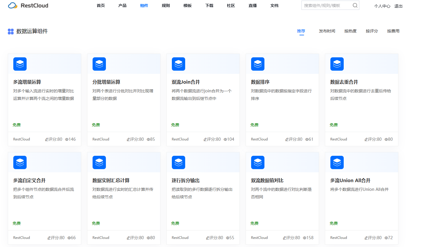Open the 双流数据值对比 component icon
Image resolution: width=425 pixels, height=247 pixels.
click(258, 162)
